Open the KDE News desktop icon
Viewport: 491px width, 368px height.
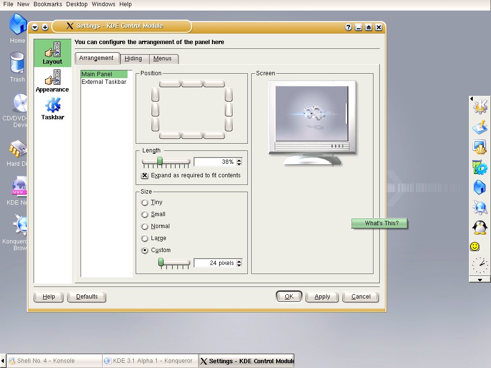(x=17, y=191)
